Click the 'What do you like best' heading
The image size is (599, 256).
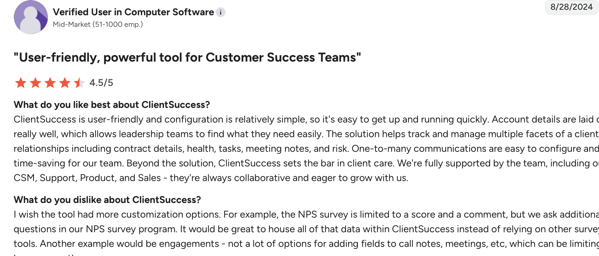pos(112,105)
